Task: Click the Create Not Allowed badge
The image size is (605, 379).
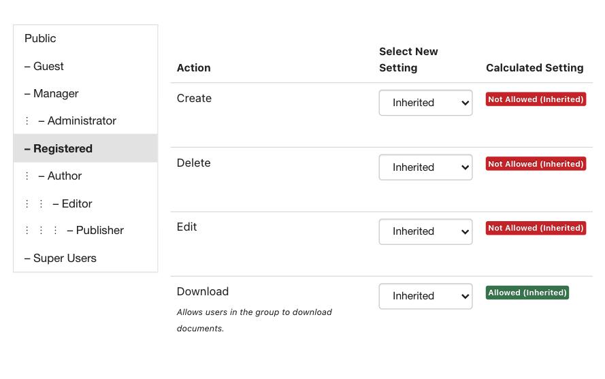Action: tap(536, 99)
